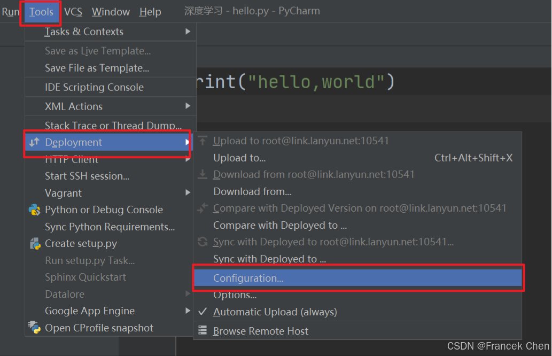This screenshot has width=552, height=356.
Task: Click Save as Live Template... entry
Action: pyautogui.click(x=110, y=51)
